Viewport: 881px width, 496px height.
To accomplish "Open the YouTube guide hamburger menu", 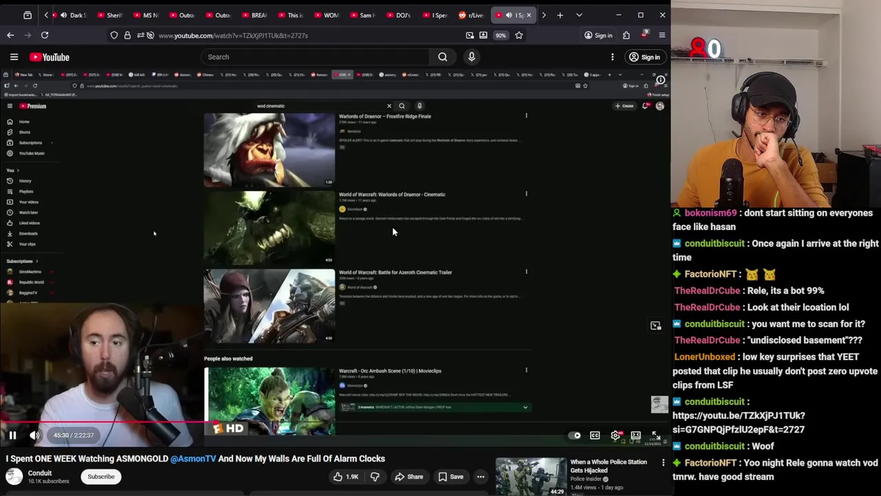I will [14, 57].
